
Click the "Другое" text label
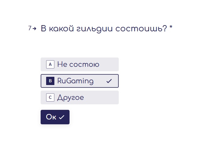[70, 97]
